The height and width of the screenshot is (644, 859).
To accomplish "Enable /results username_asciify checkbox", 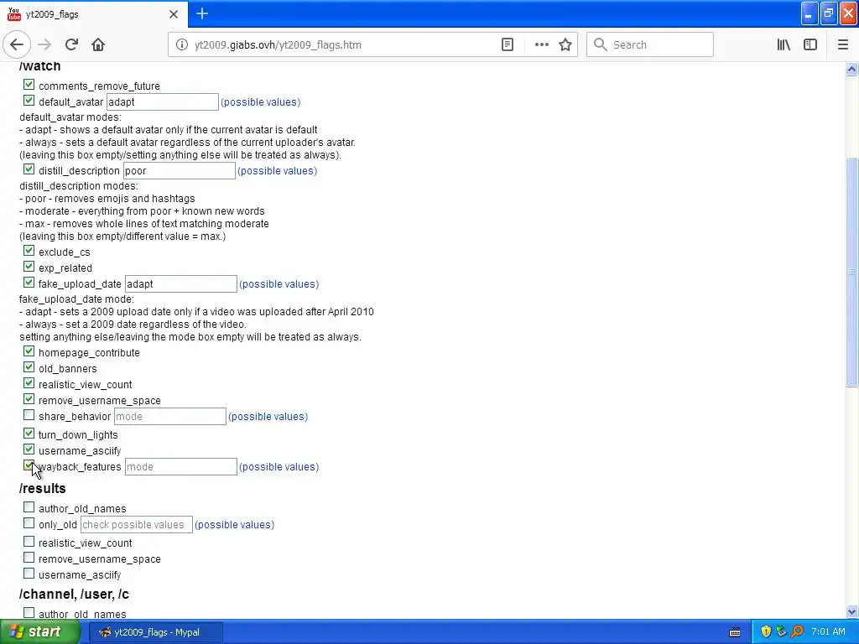I will tap(29, 574).
